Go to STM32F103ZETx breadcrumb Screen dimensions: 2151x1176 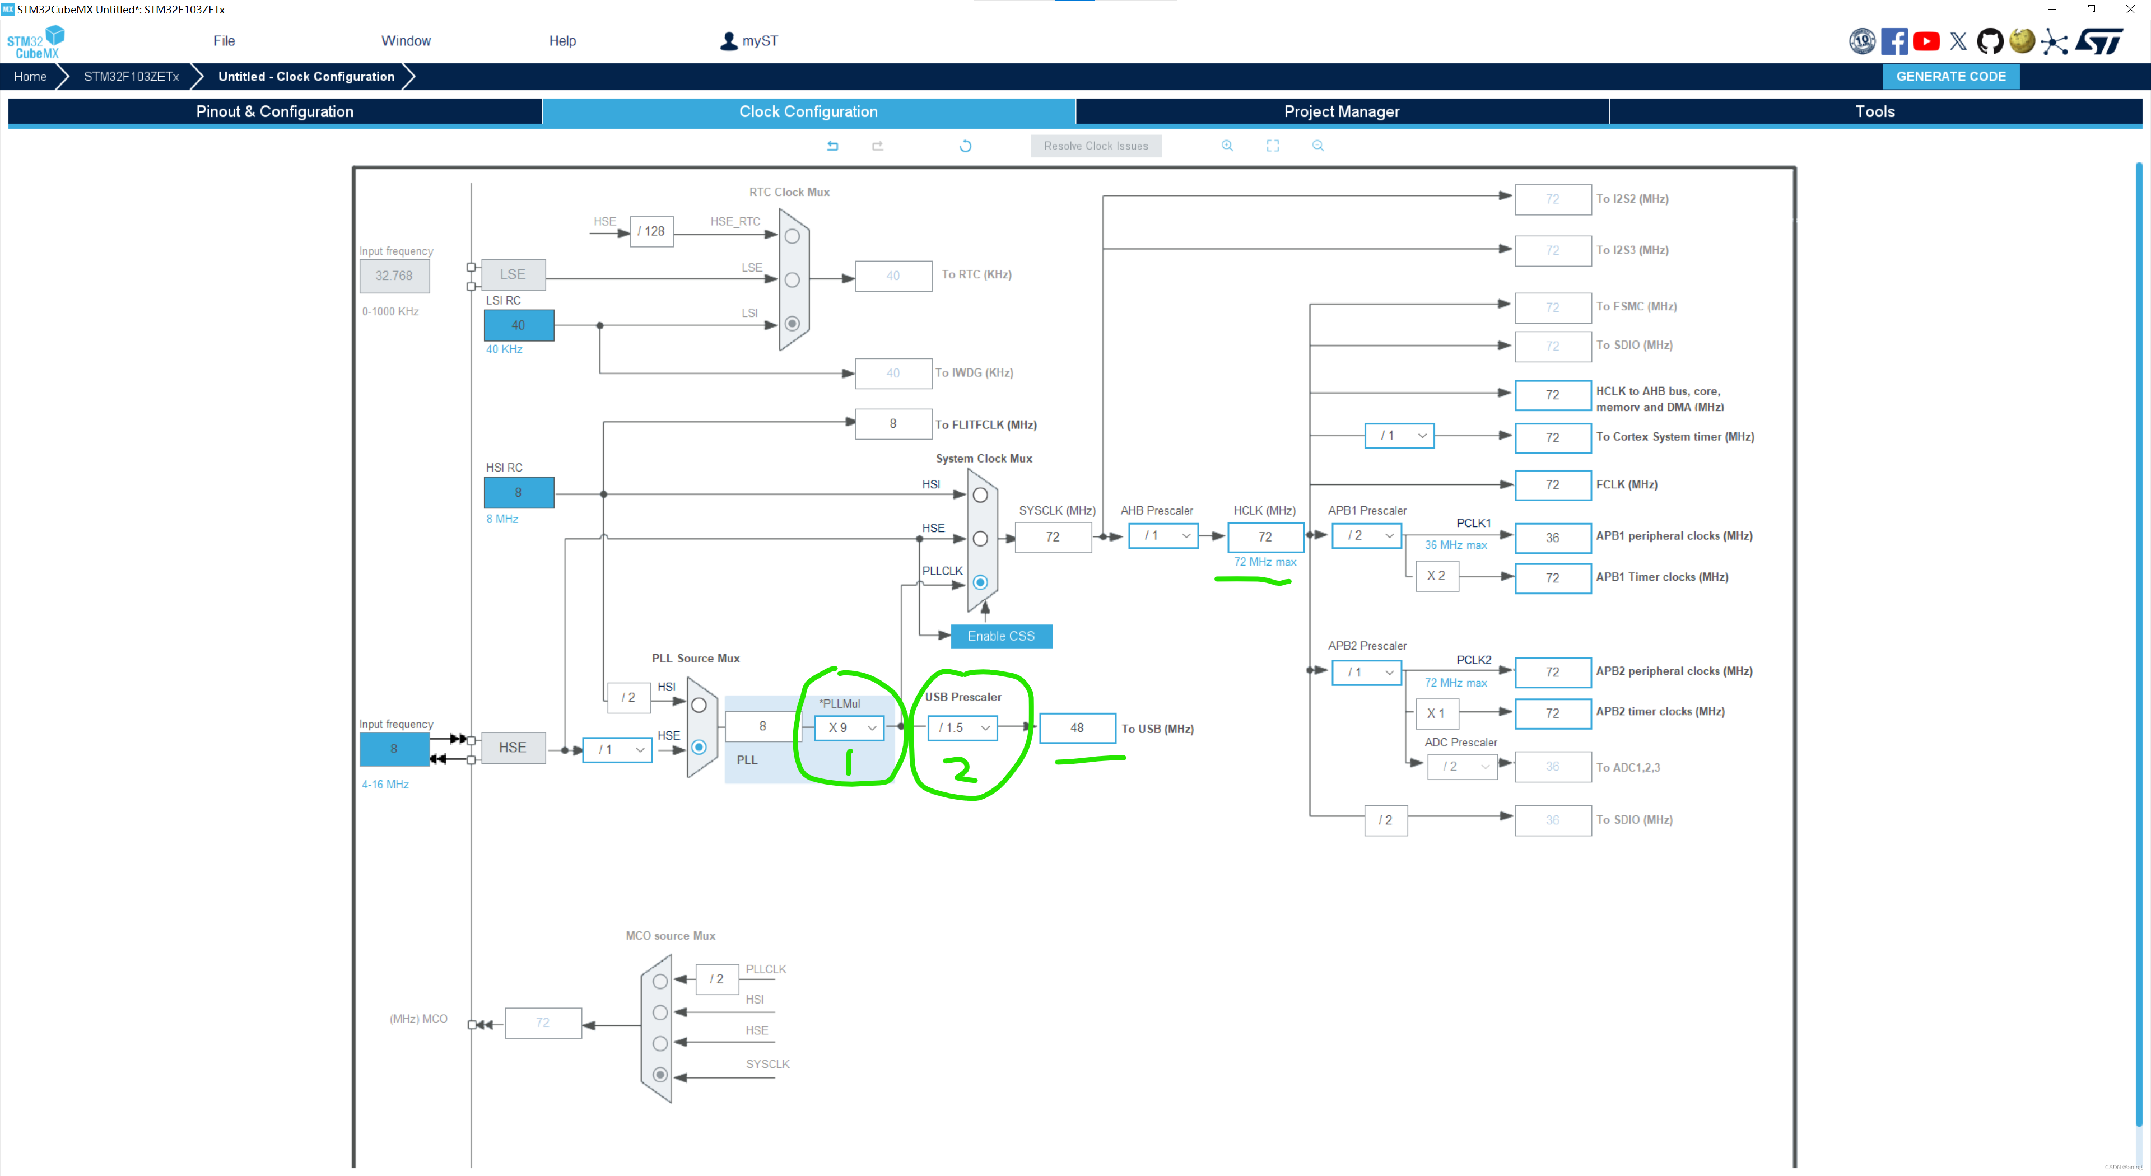click(131, 77)
